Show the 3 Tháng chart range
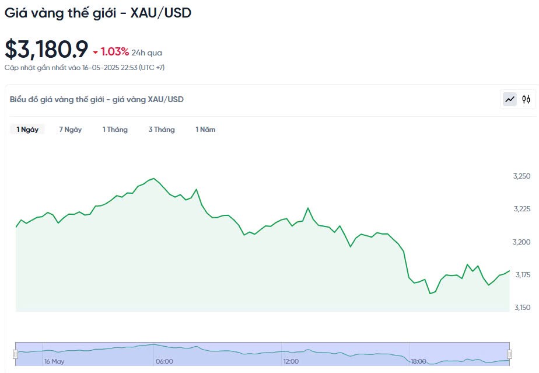539x373 pixels. pos(161,130)
